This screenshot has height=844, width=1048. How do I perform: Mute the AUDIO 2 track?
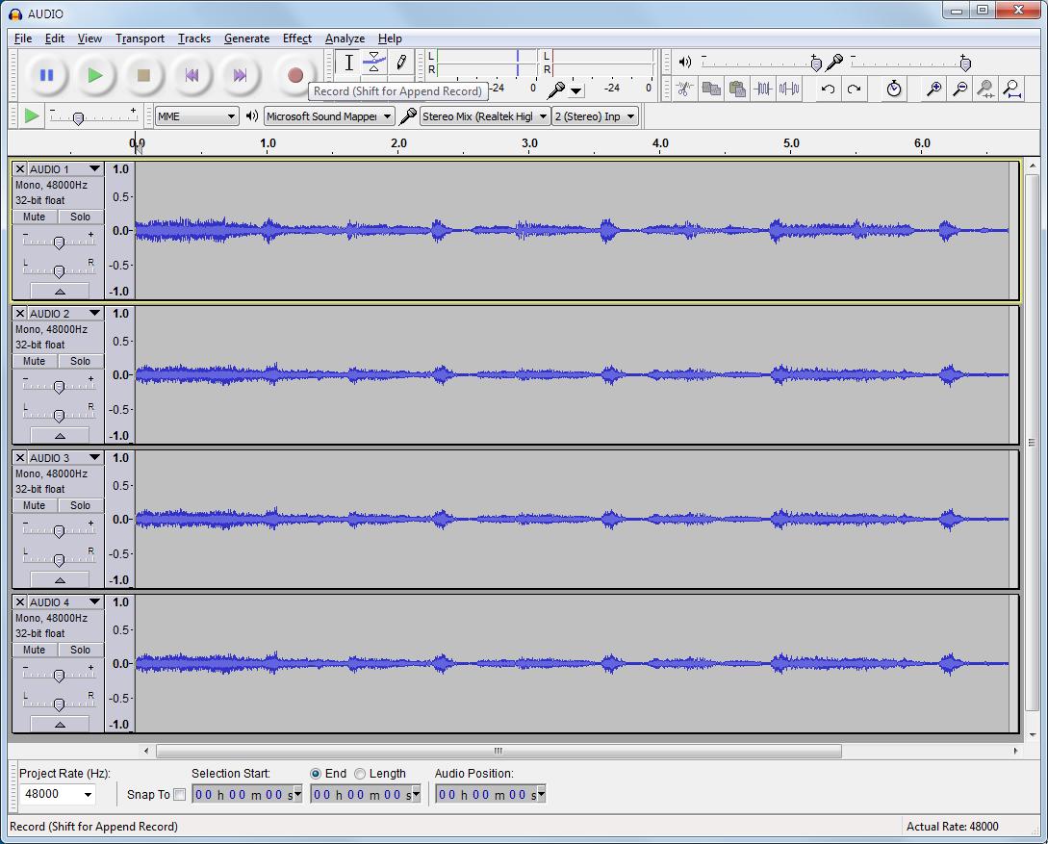click(x=35, y=362)
